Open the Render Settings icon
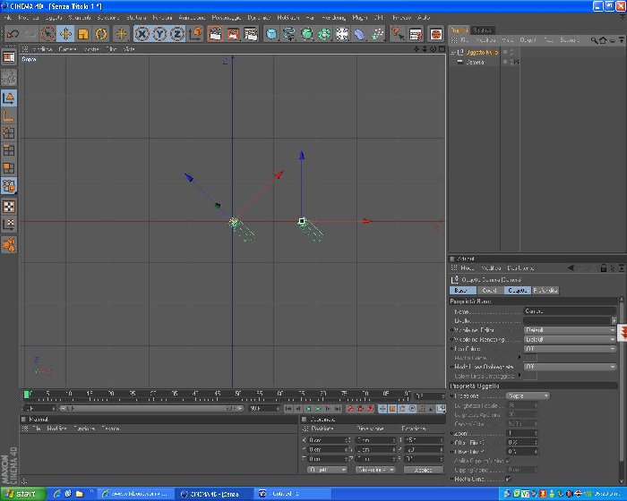This screenshot has width=627, height=501. [251, 34]
